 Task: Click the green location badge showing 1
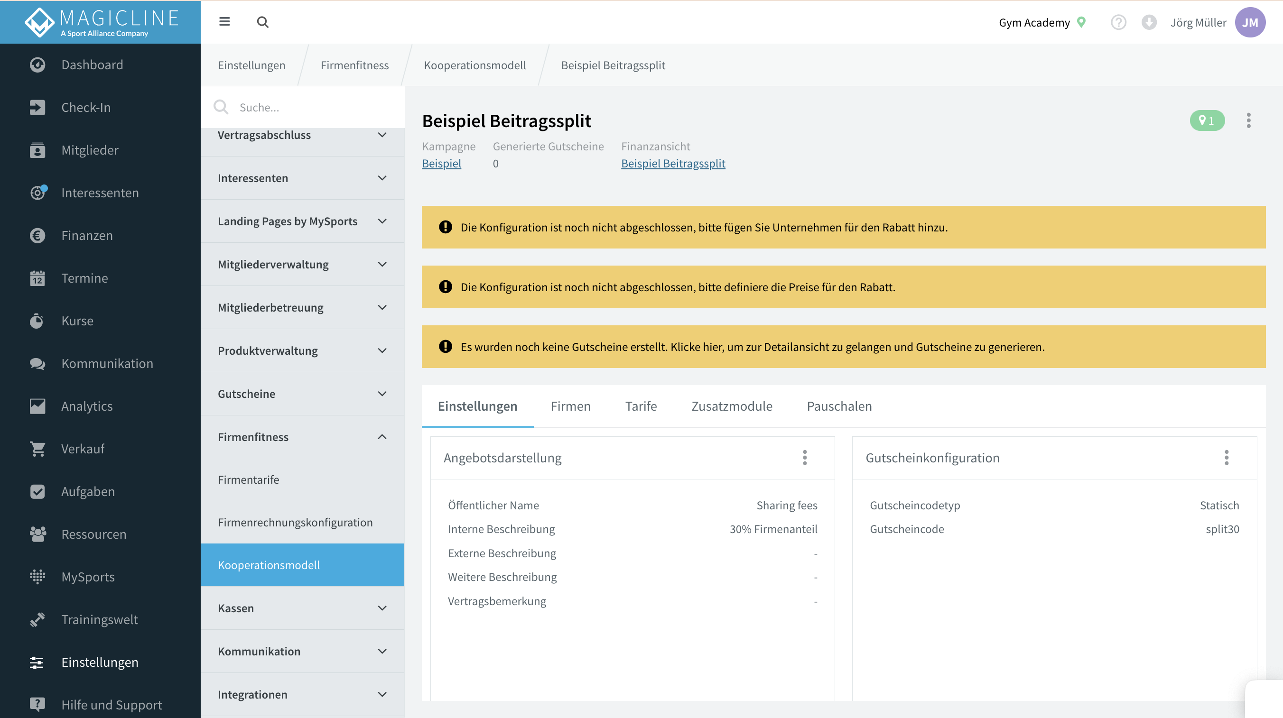click(x=1207, y=120)
